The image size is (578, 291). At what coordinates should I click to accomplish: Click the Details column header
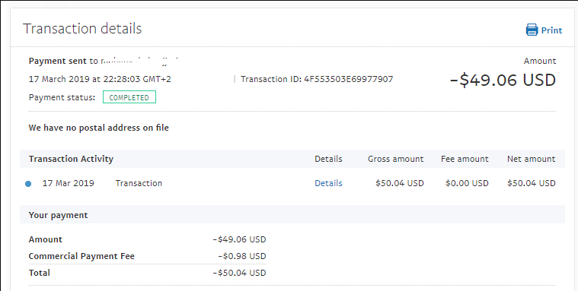pos(328,159)
